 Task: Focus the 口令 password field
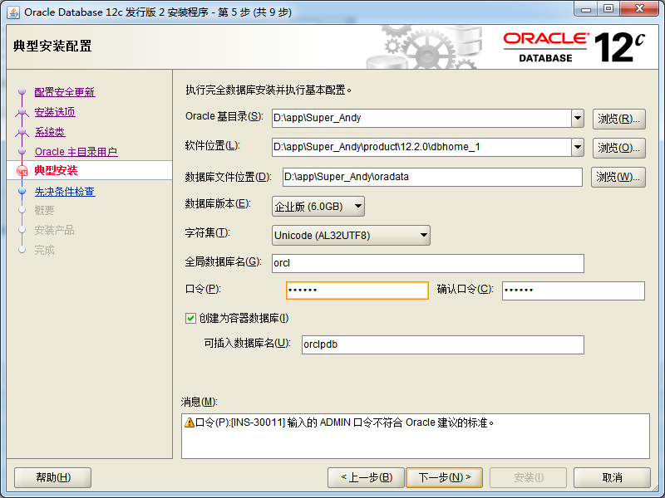[x=357, y=290]
